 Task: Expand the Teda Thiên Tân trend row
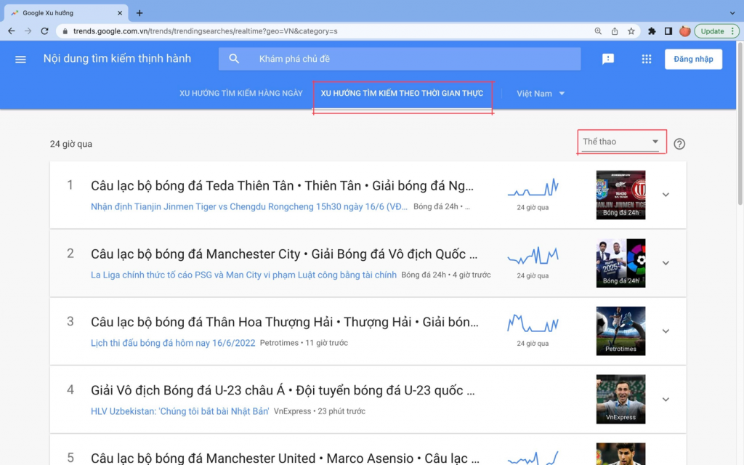(x=666, y=195)
